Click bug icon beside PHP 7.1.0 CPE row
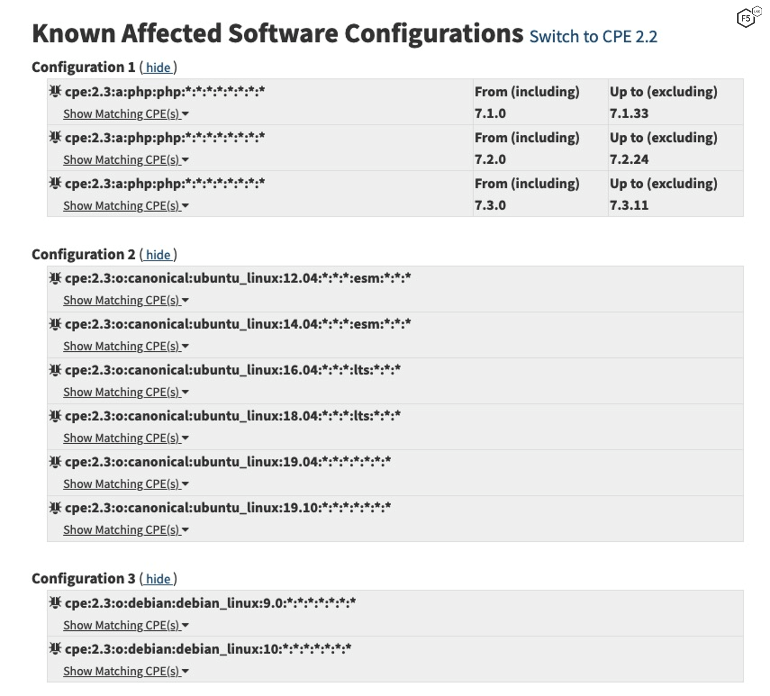Screen dimensions: 770x696 pos(55,91)
